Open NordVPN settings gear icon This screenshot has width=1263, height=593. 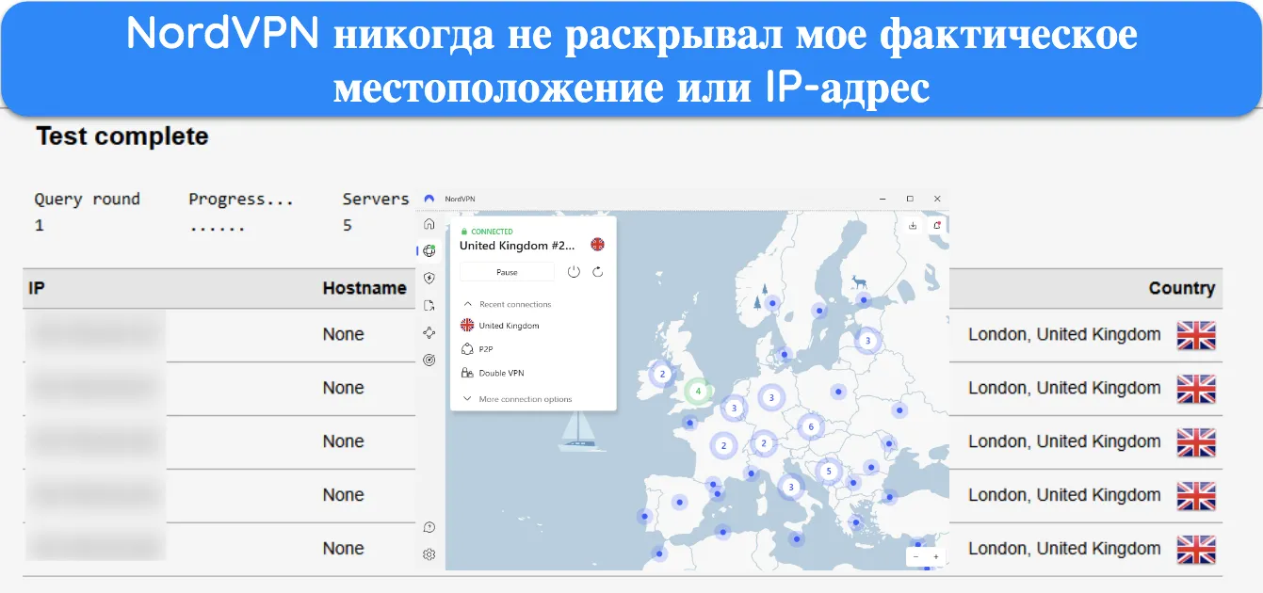click(429, 554)
